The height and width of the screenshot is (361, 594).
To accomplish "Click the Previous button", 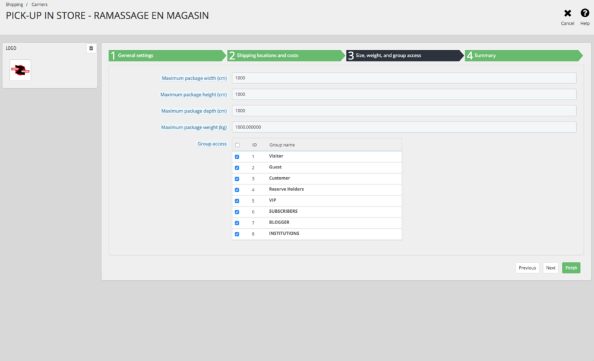I will point(527,268).
